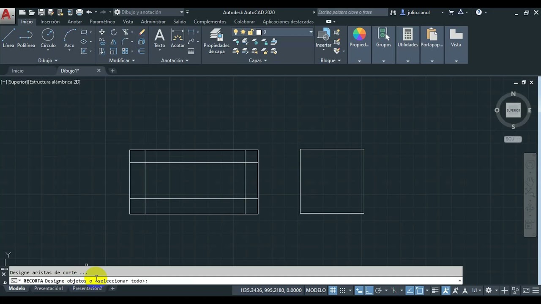Select the Fillet (Empalme) tool
This screenshot has width=541, height=304.
point(126,41)
